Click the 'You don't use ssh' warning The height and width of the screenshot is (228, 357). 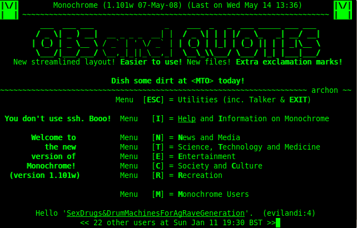pyautogui.click(x=58, y=119)
